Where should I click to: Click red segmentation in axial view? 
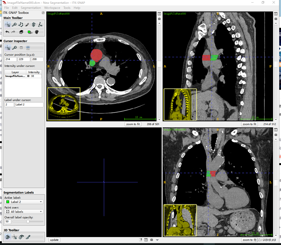[96, 55]
